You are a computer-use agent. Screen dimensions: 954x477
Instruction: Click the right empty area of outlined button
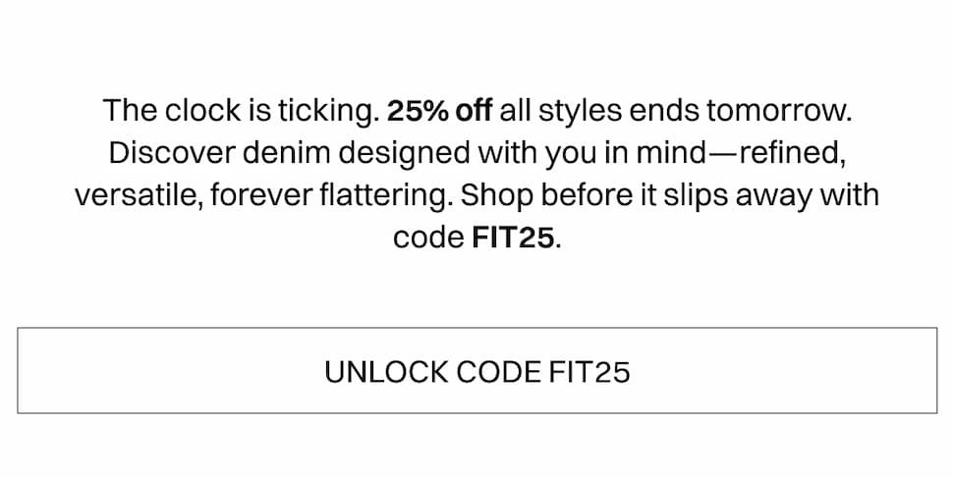tap(806, 371)
